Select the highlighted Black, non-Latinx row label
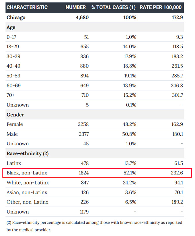Screen dimensions: 195x236 coord(27,173)
